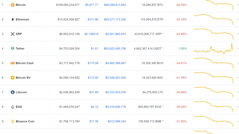Click Litecoin volume $4,333,303,076
The width and height of the screenshot is (239, 134).
pos(116,92)
